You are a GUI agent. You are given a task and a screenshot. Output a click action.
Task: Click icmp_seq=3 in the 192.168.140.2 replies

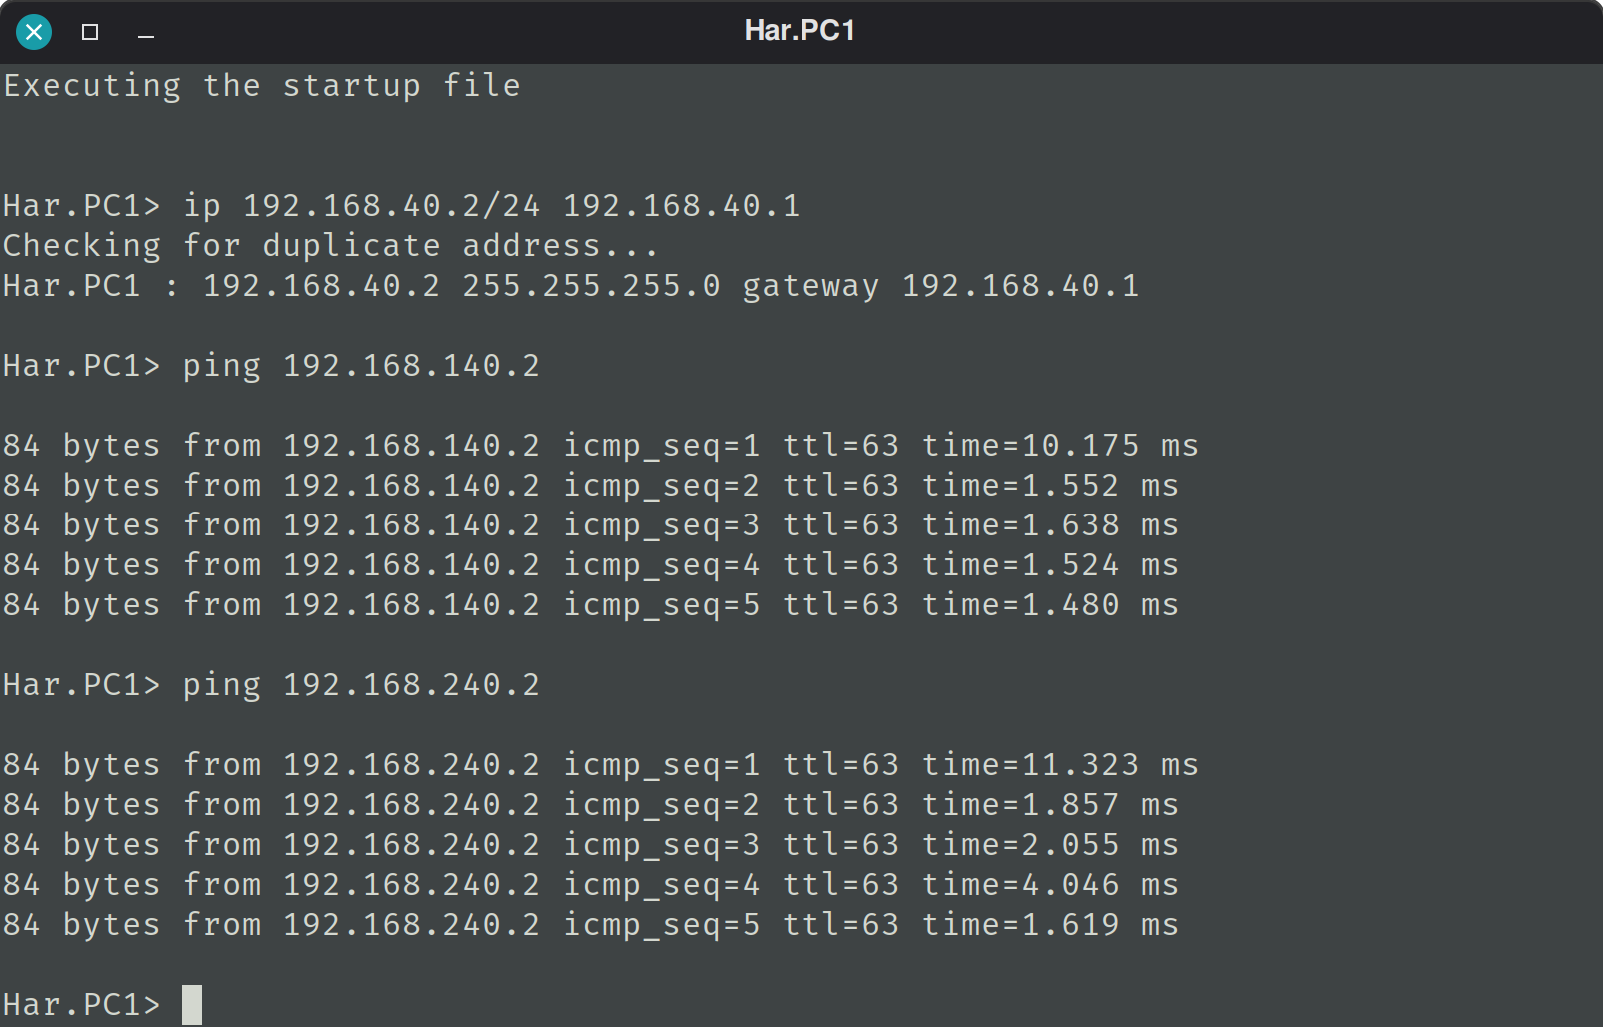(661, 526)
